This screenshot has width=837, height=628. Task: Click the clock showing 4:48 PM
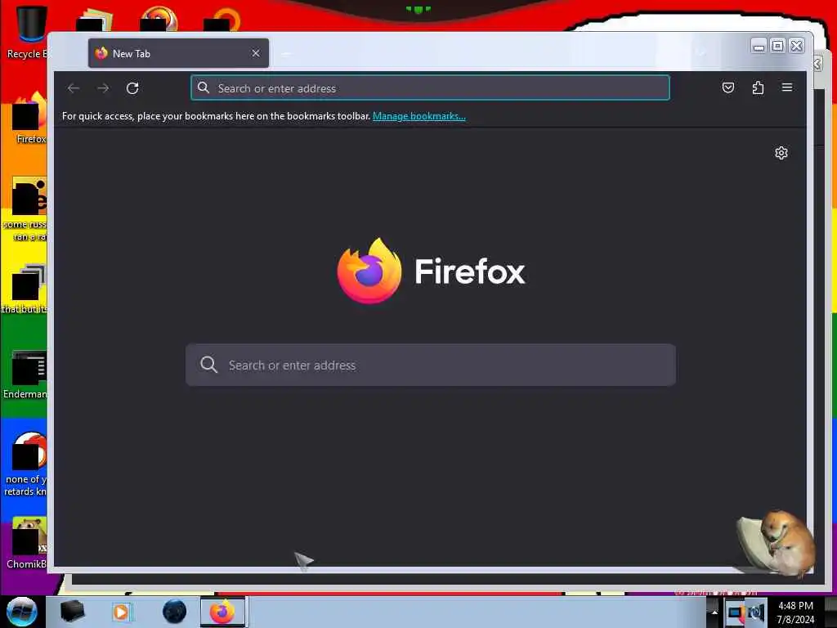(x=795, y=612)
